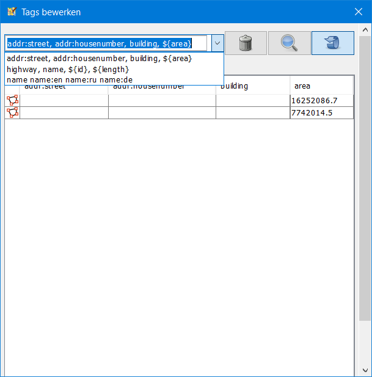The height and width of the screenshot is (377, 372).
Task: Choose 'name name:en name:ru name:de' option
Action: tap(114, 79)
